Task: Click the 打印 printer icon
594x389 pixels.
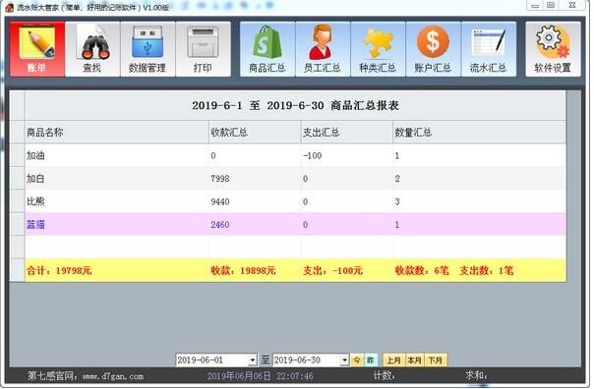Action: point(203,49)
